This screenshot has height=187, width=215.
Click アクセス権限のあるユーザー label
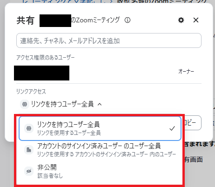pyautogui.click(x=46, y=58)
